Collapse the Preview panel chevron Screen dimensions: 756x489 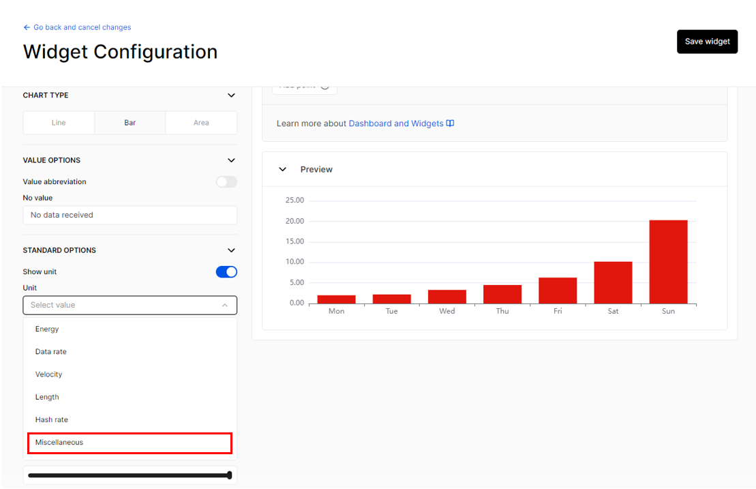pos(282,169)
